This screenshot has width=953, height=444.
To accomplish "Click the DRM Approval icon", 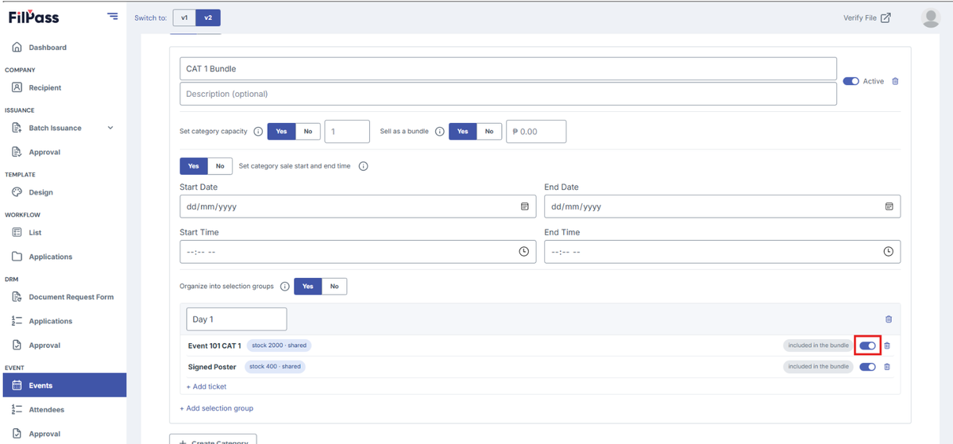I will (x=17, y=346).
